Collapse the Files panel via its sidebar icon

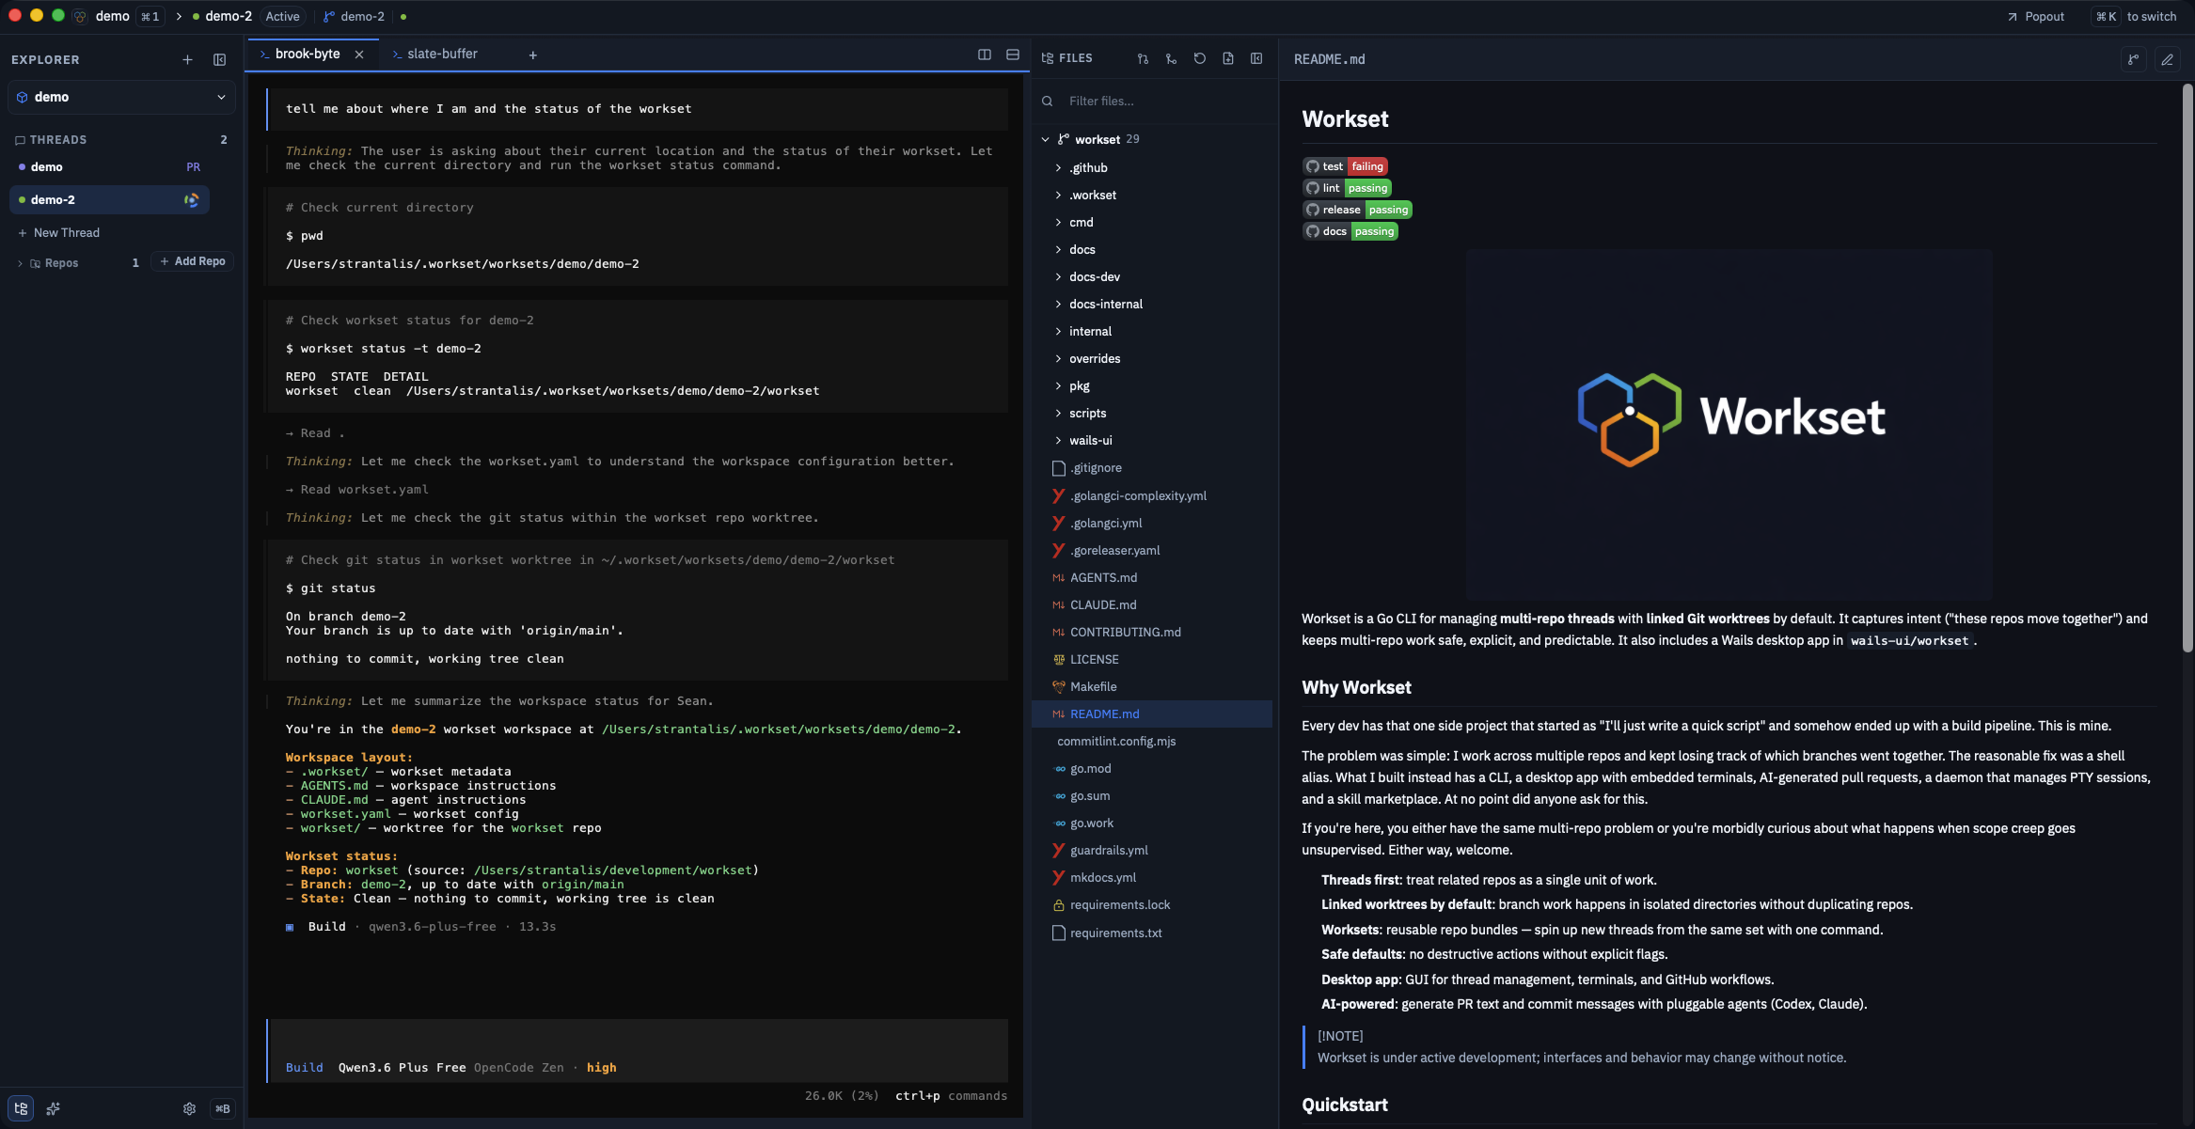tap(1256, 58)
